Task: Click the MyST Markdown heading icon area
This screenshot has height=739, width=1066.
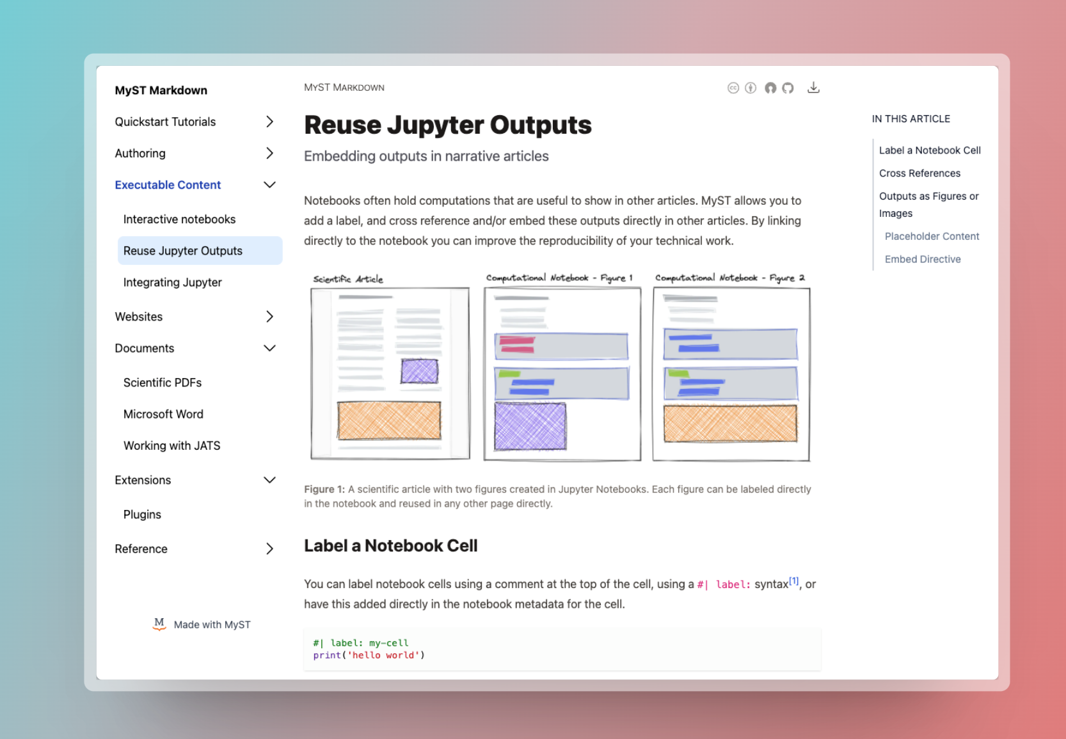Action: coord(161,90)
